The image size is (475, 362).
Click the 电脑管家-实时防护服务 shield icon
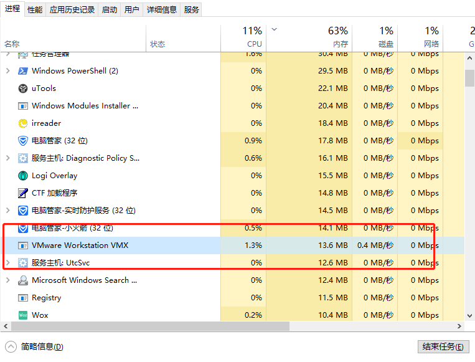coord(22,211)
